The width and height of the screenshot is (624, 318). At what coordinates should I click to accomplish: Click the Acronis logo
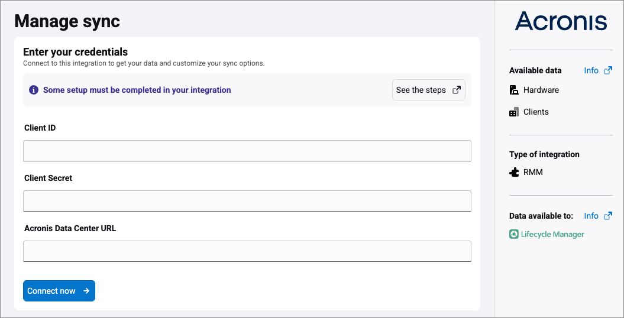tap(561, 21)
